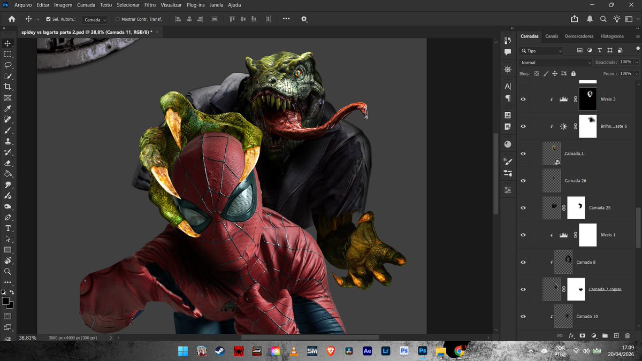Select the Eraser tool
This screenshot has height=361, width=642.
coord(7,163)
